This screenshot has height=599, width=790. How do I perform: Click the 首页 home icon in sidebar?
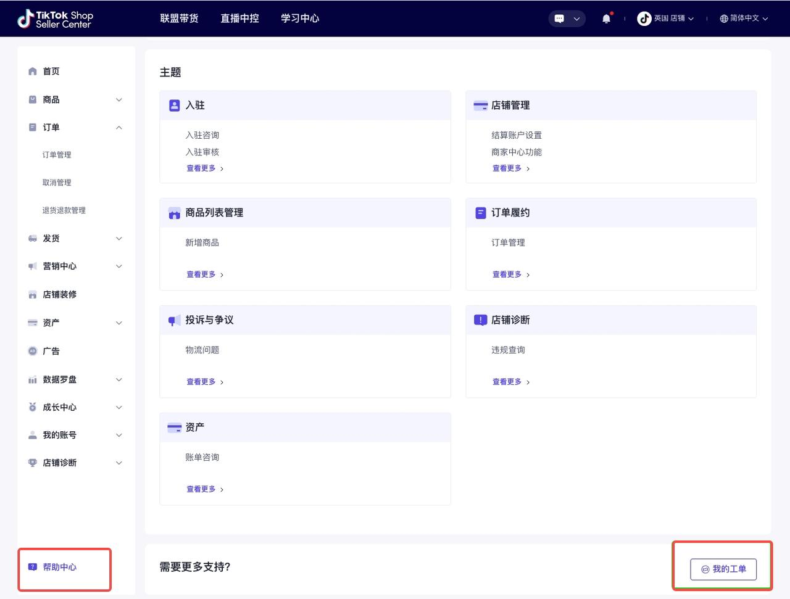[x=33, y=72]
